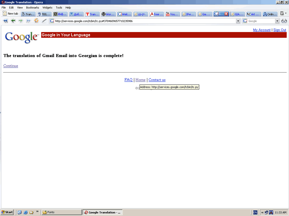This screenshot has width=289, height=216.
Task: Click the wand icon beside Reload
Action: [44, 21]
